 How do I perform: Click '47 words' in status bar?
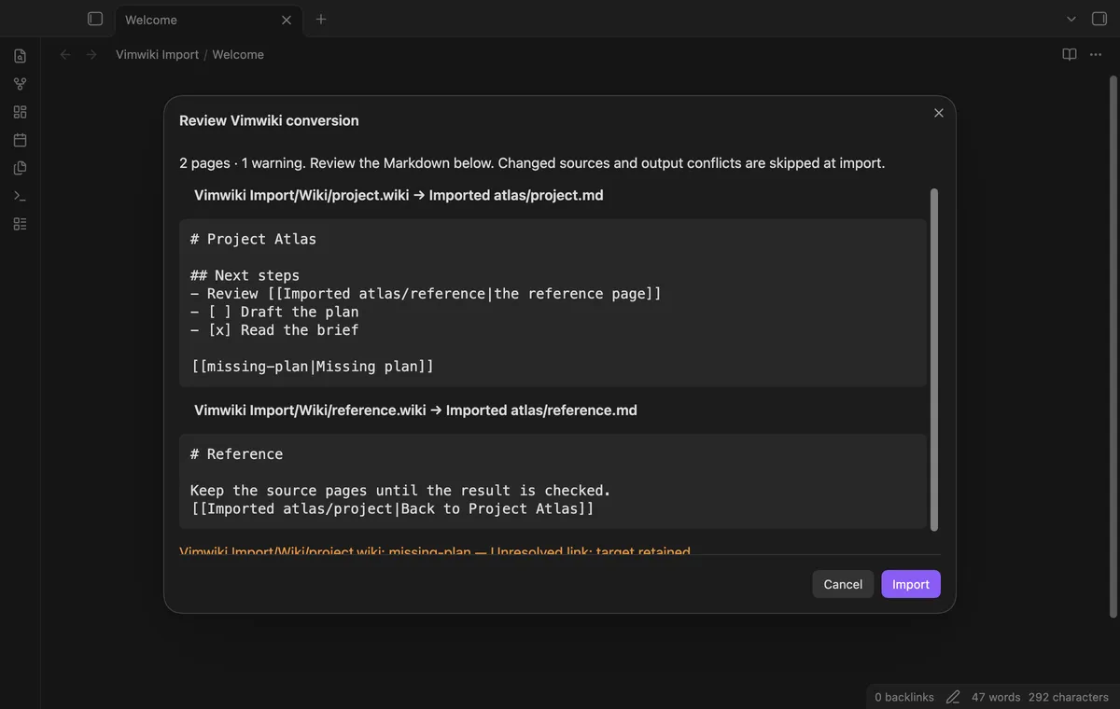(996, 697)
